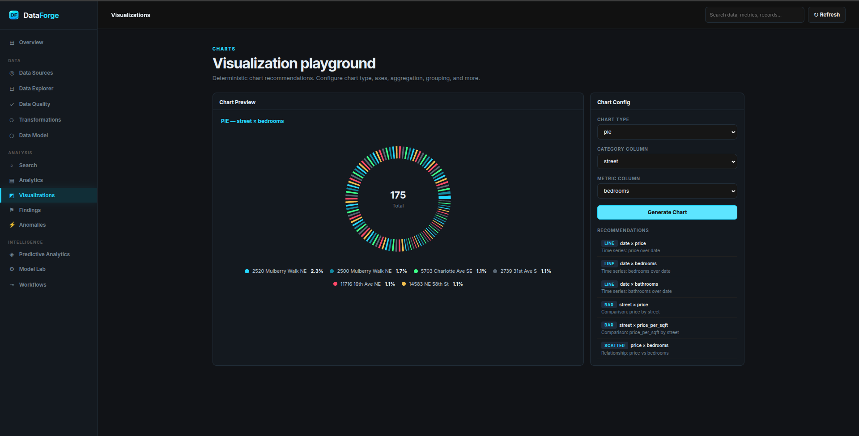Click the 'Time series: price over date' text
The width and height of the screenshot is (859, 436).
(x=630, y=251)
